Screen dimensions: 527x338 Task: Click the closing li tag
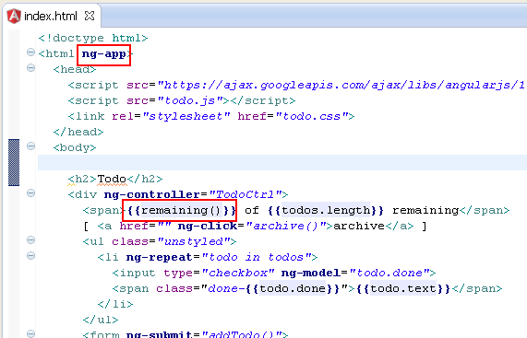point(115,304)
